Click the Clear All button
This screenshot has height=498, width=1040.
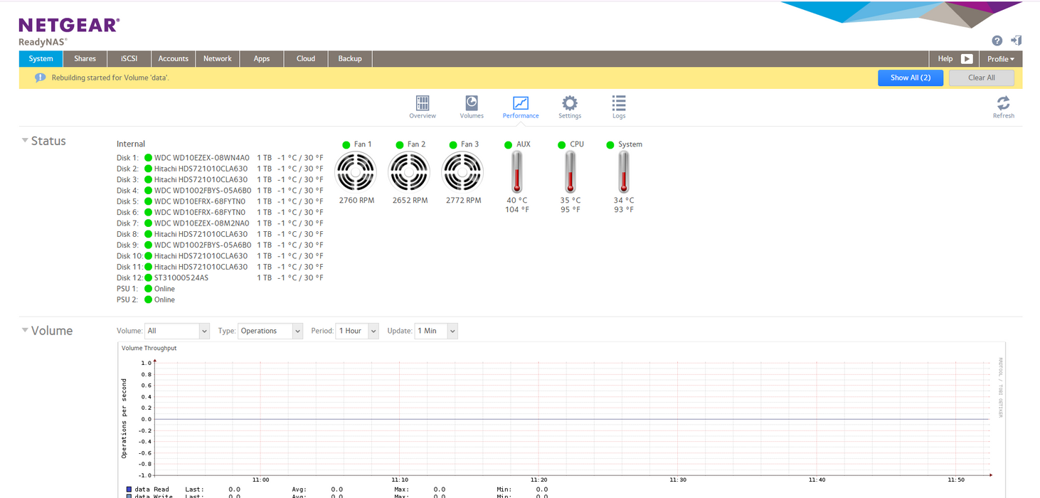click(x=982, y=78)
